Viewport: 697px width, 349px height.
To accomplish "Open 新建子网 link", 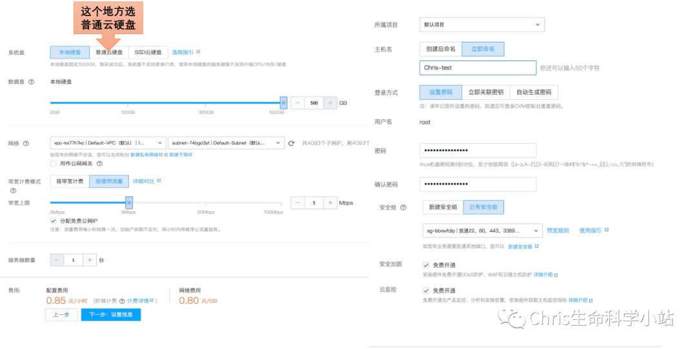I will pos(181,155).
